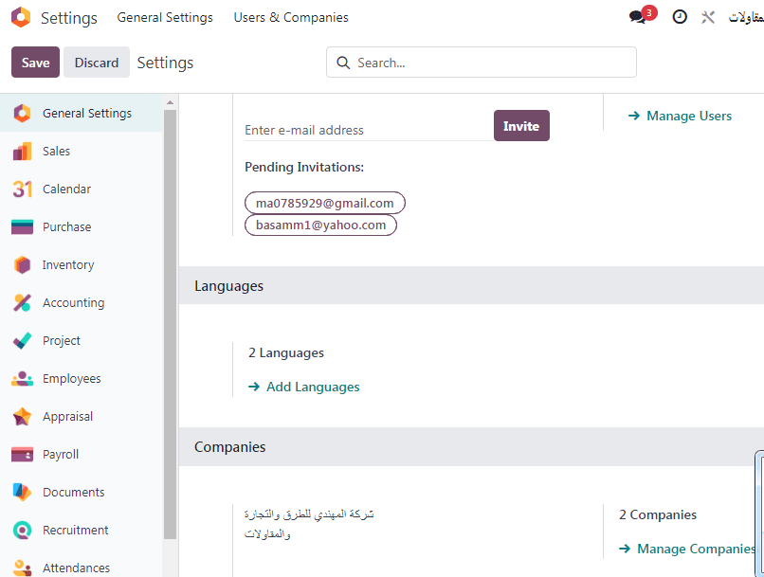Open the Users & Companies menu
Viewport: 764px width, 577px height.
pos(291,18)
